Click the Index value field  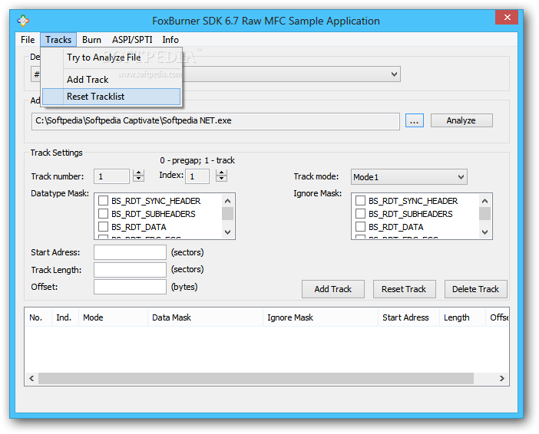[x=197, y=176]
